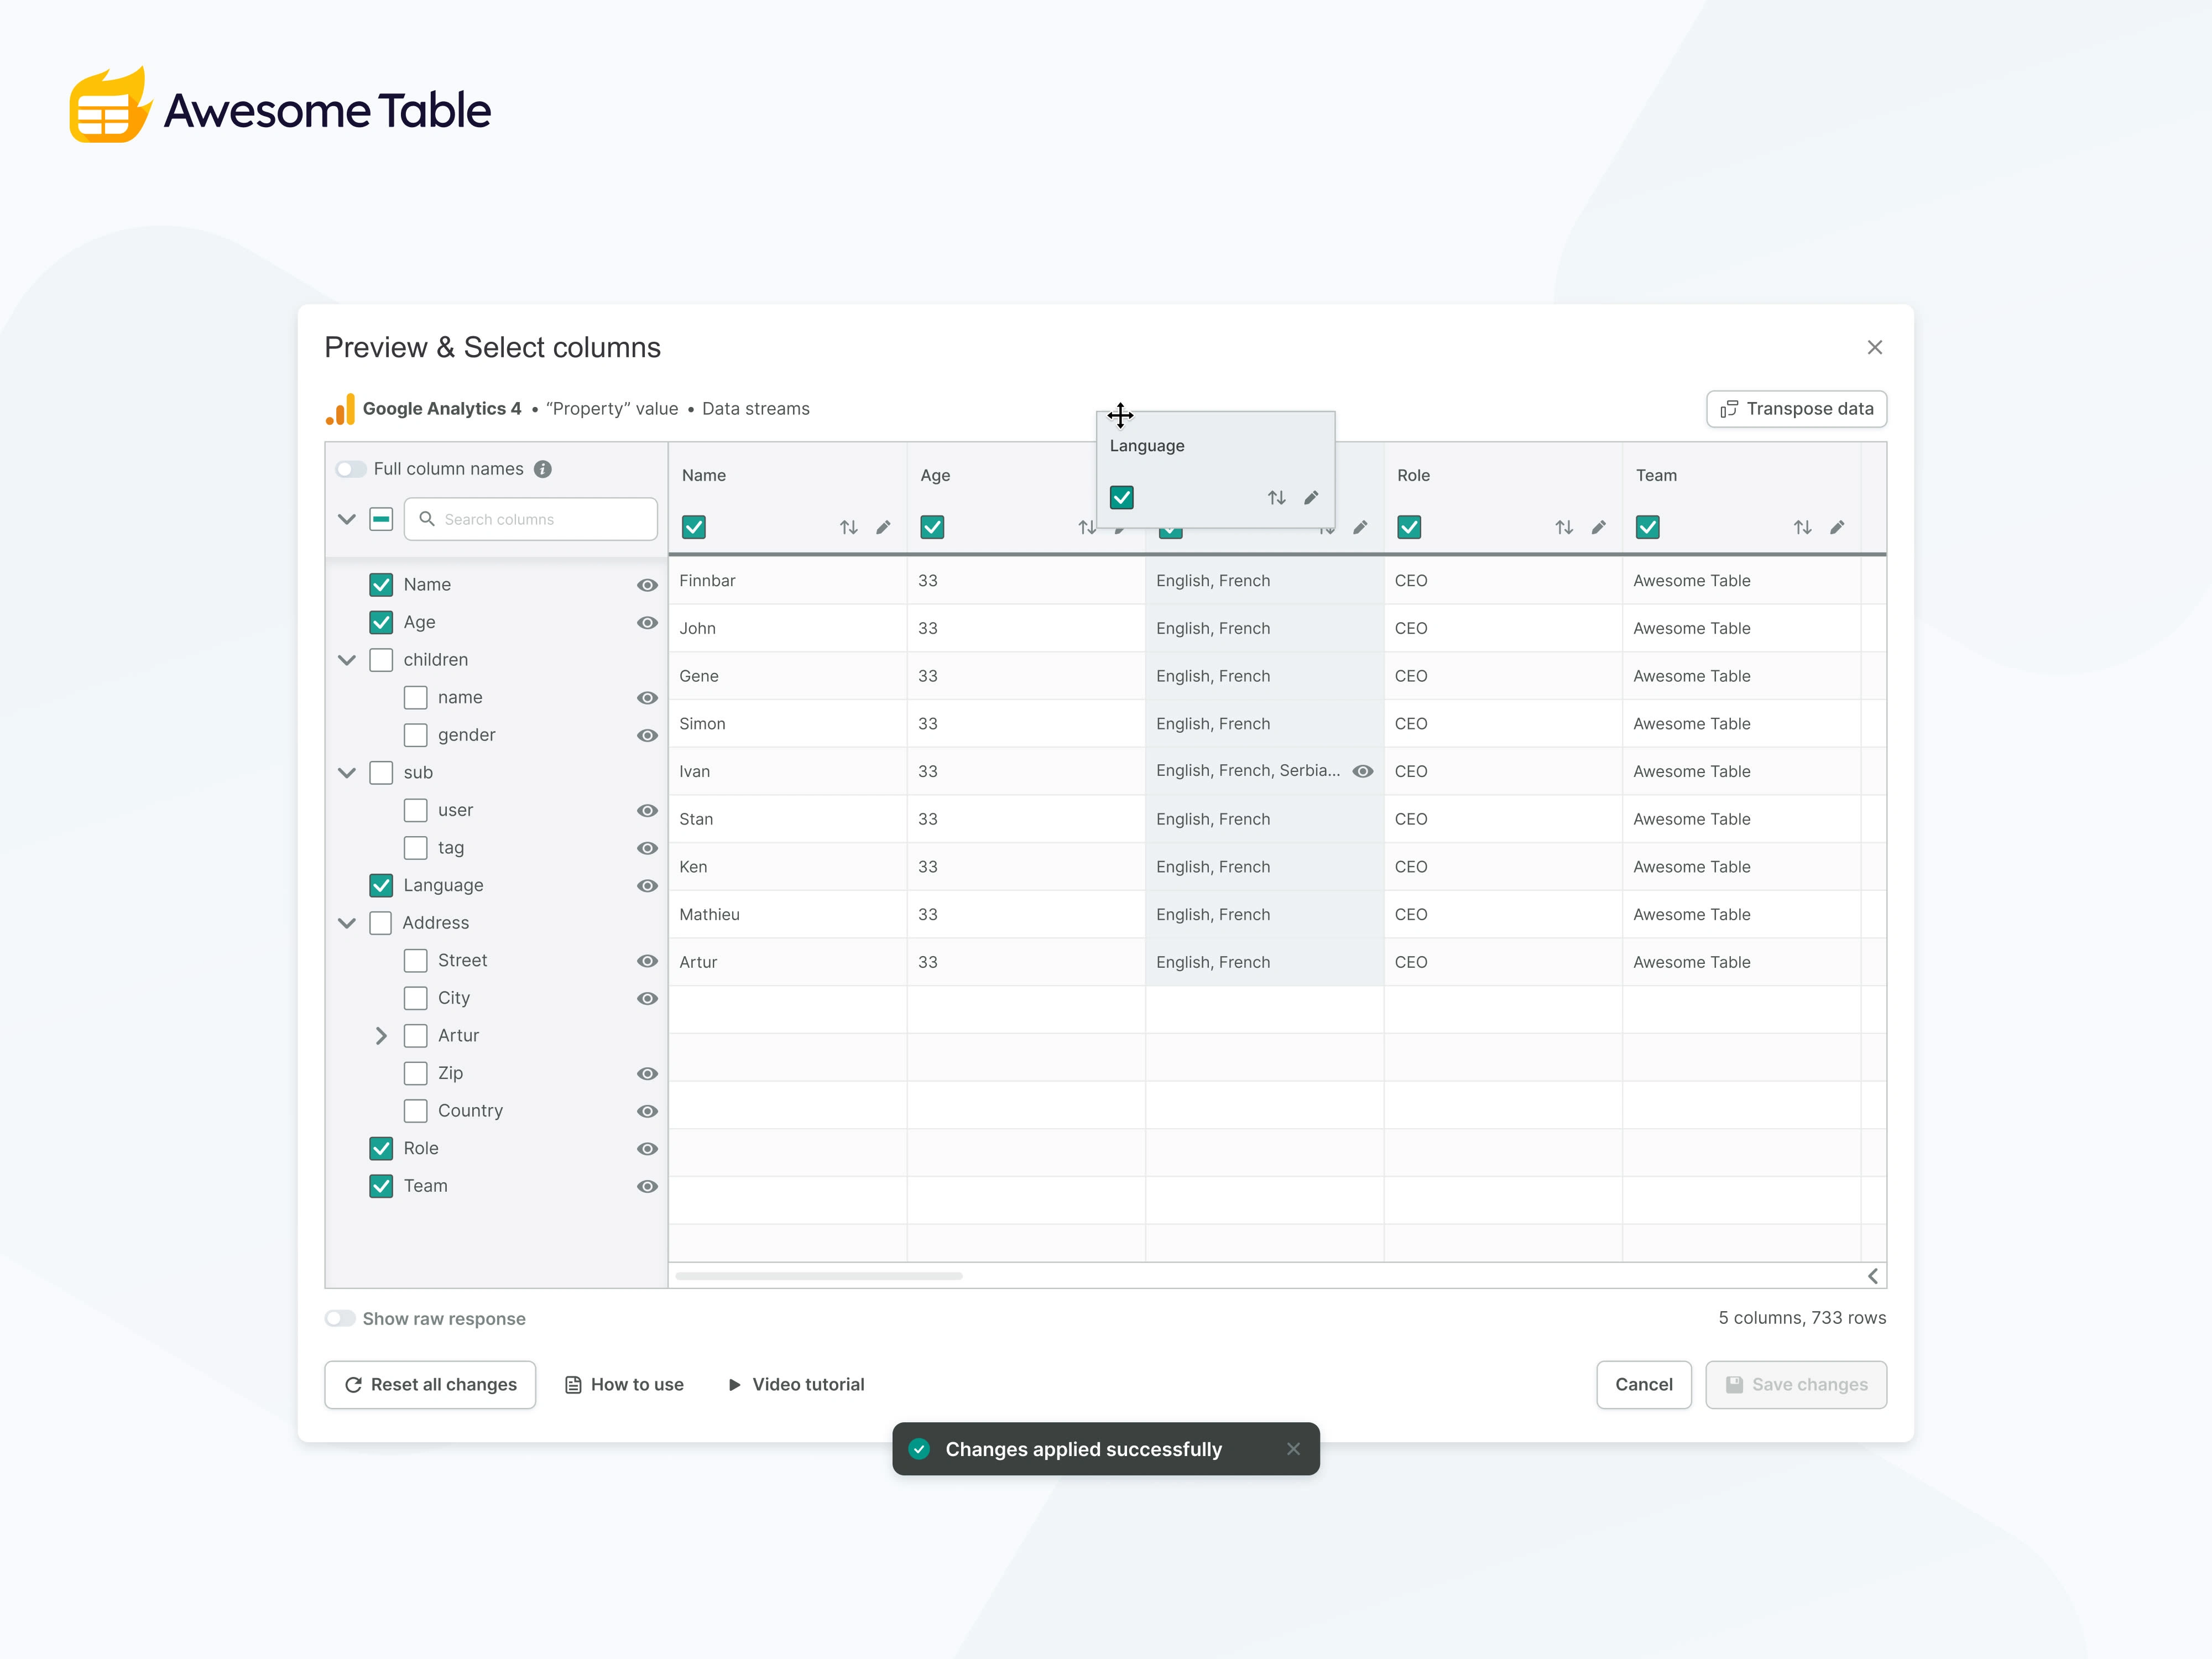Click the pencil edit icon on dragged Language card
The width and height of the screenshot is (2212, 1659).
pos(1311,498)
